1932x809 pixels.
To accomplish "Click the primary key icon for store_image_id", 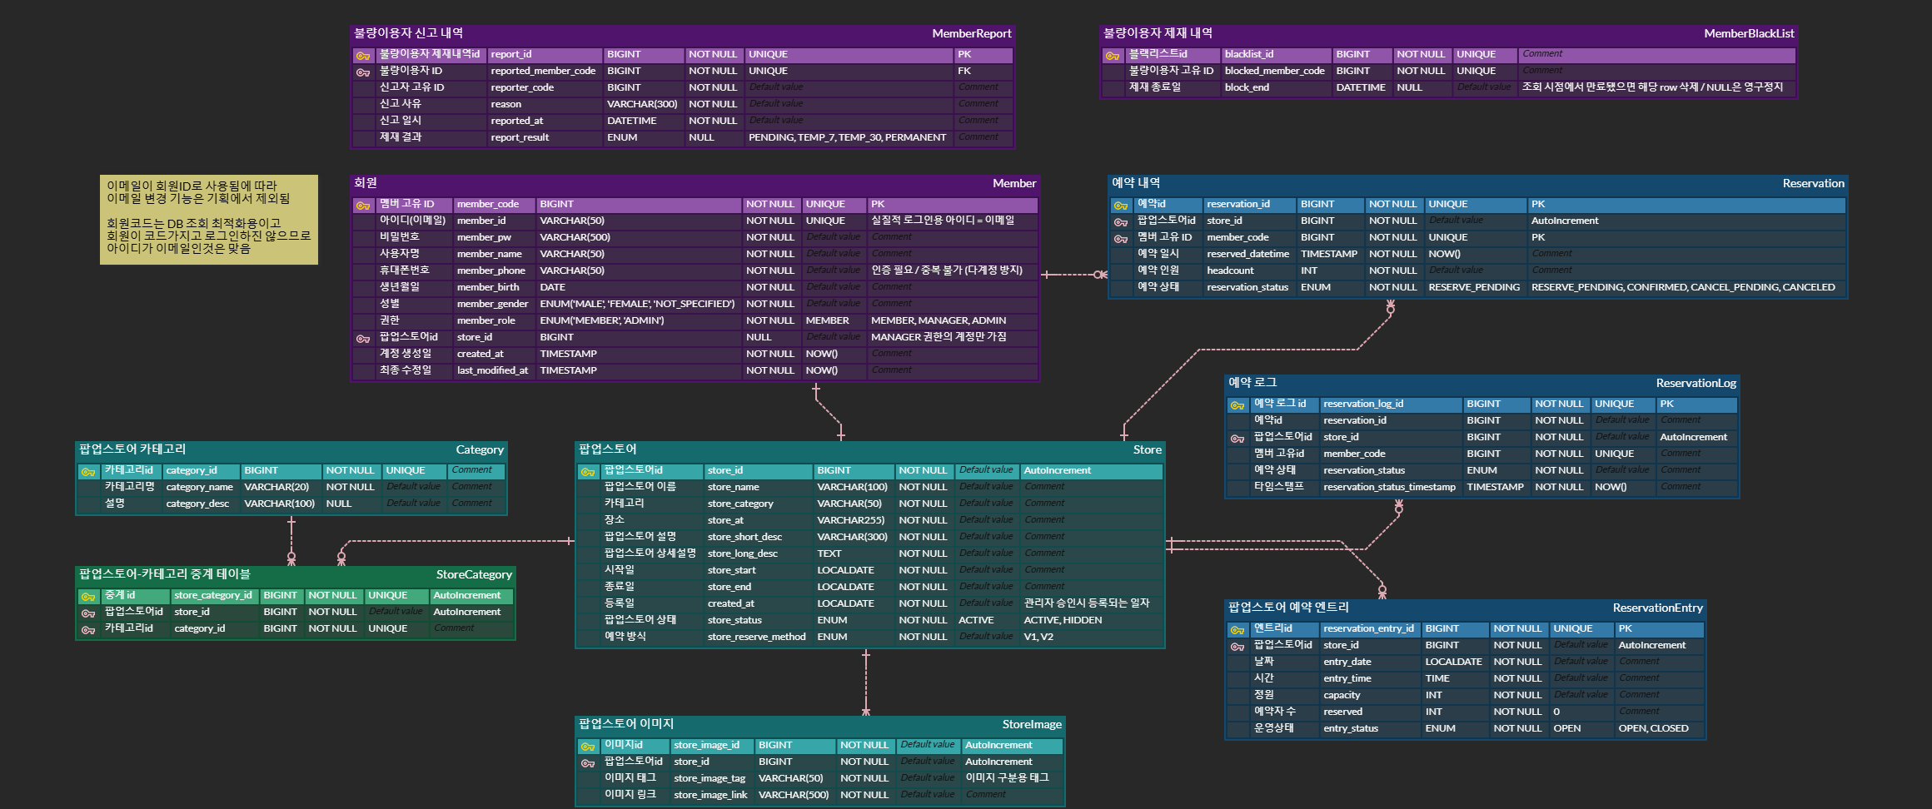I will point(588,747).
